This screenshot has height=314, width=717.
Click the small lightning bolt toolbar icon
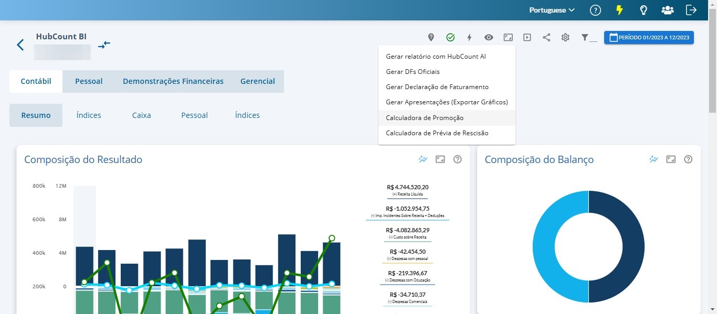click(x=469, y=37)
